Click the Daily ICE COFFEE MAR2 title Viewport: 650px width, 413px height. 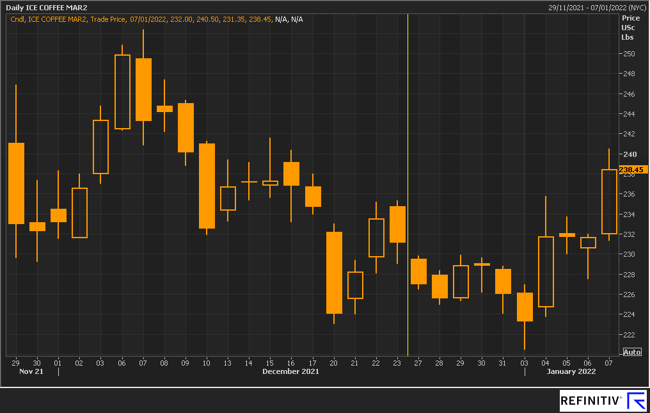tap(47, 8)
